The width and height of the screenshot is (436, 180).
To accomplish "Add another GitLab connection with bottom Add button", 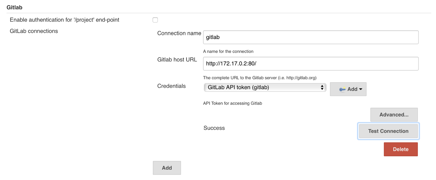I will [167, 168].
